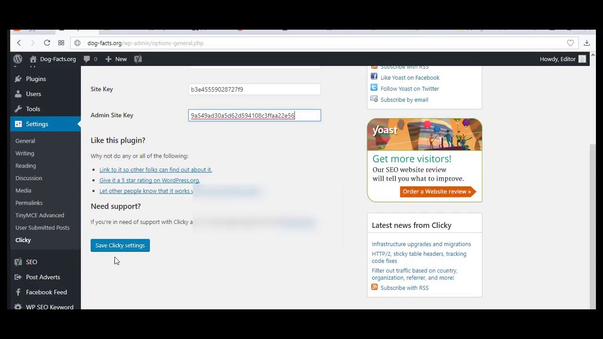Image resolution: width=603 pixels, height=339 pixels.
Task: Open 'Give it a 5 star rating' link
Action: tap(149, 180)
